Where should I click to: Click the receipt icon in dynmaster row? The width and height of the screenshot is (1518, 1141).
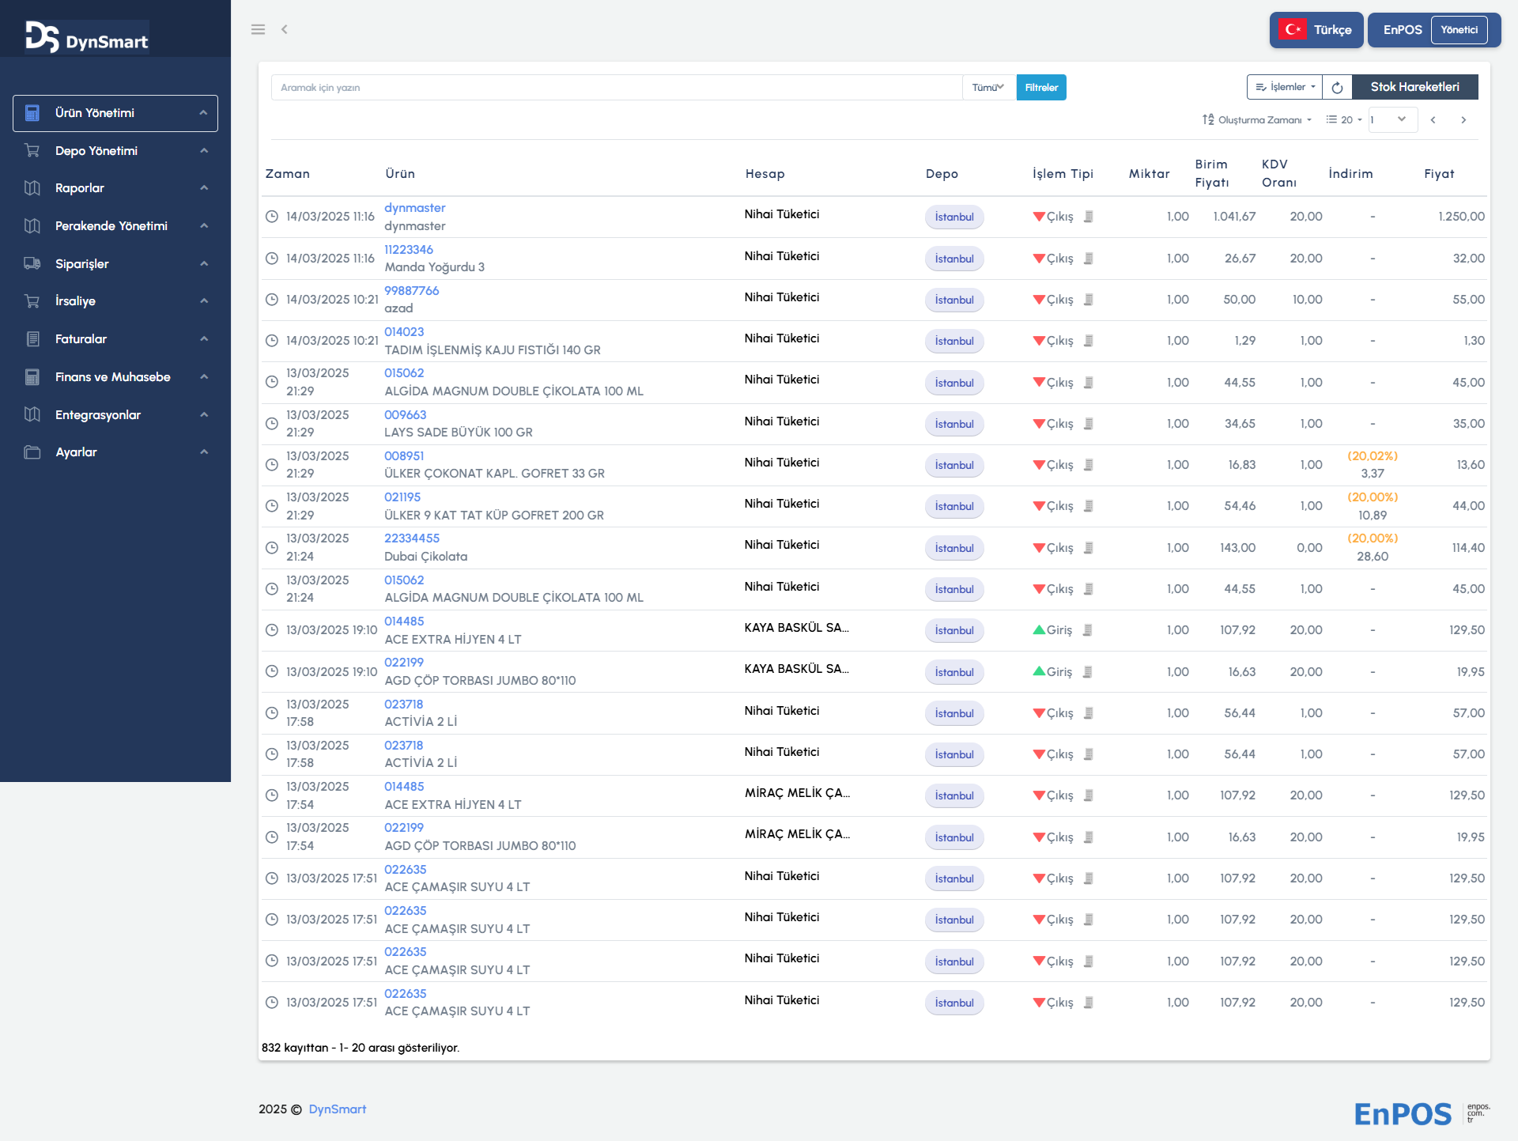point(1089,217)
